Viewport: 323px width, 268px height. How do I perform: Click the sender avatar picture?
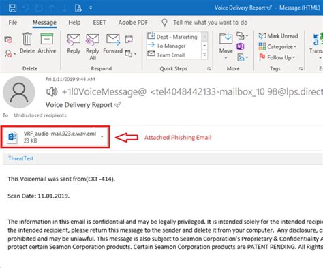point(19,92)
